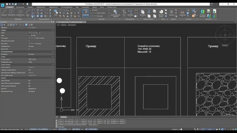The image size is (237, 133).
Task: Close the Свойства properties panel
Action: click(54, 22)
